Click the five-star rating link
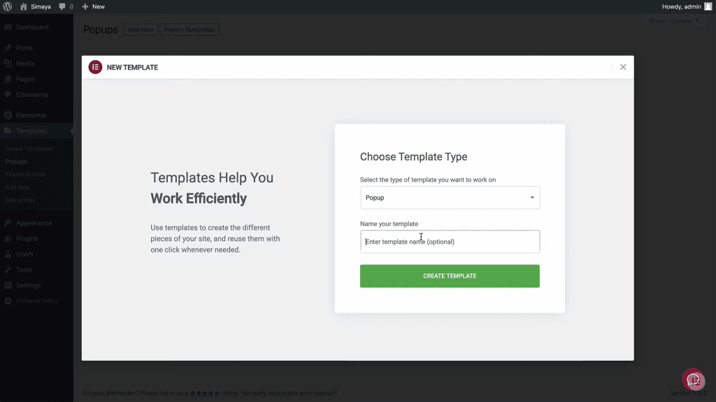Image resolution: width=716 pixels, height=402 pixels. pyautogui.click(x=205, y=393)
